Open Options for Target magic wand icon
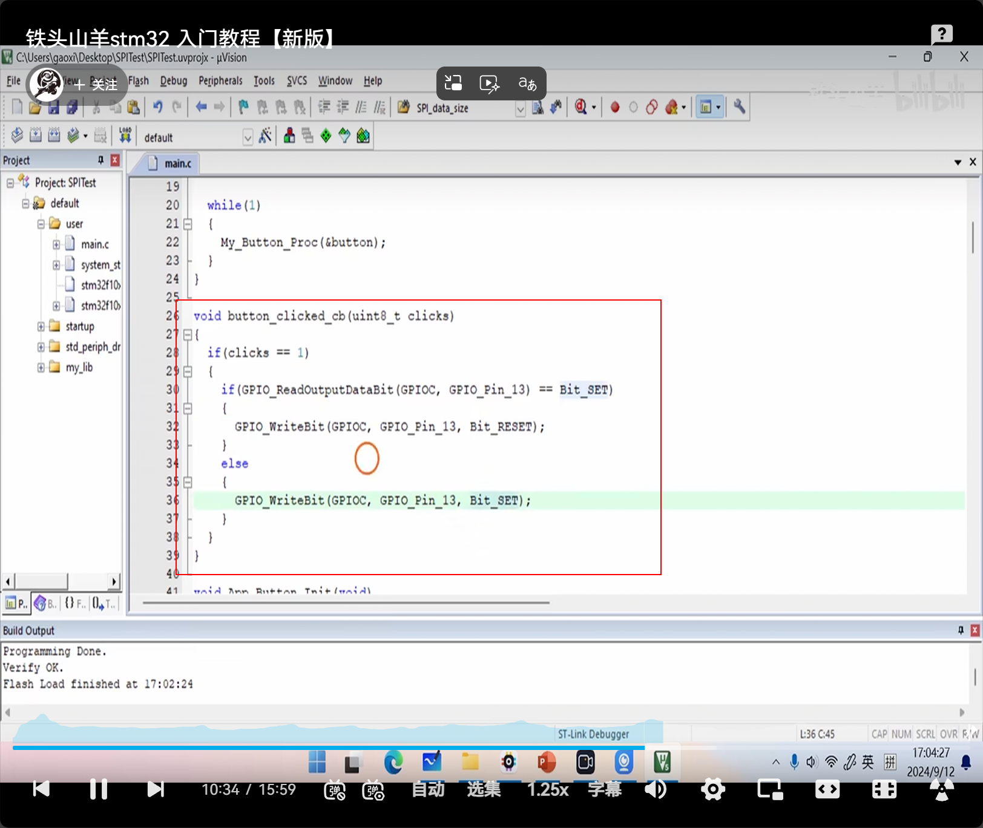Screen dimensions: 983x828 [265, 135]
